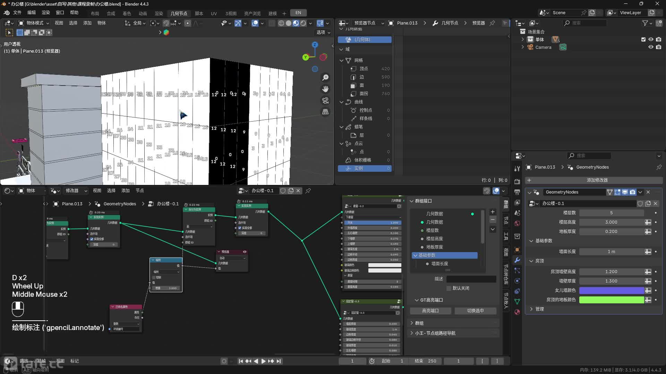Open the Render properties tab icon

(x=517, y=181)
